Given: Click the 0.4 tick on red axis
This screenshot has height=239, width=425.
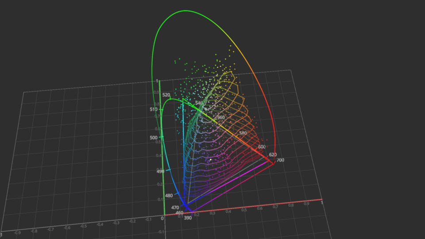Looking at the screenshot, I should pyautogui.click(x=228, y=212).
